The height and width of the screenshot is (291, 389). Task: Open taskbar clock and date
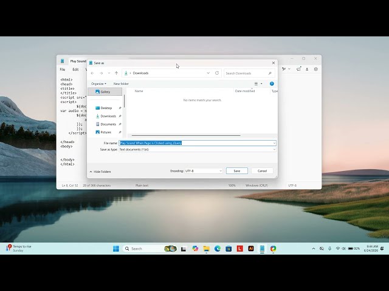(371, 249)
